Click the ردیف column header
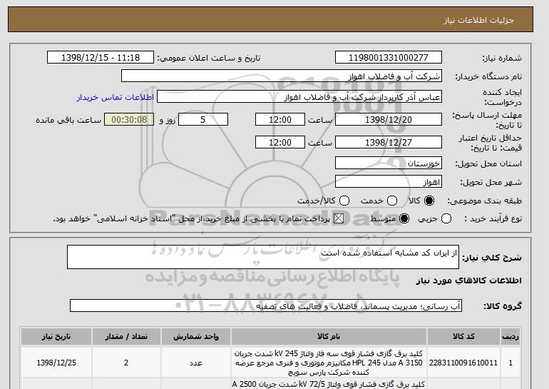 [x=510, y=336]
